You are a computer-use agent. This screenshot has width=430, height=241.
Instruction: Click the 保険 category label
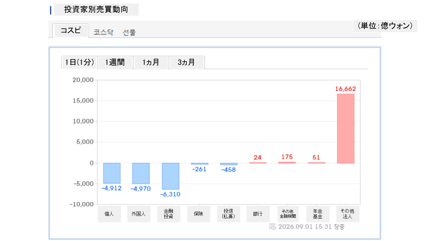pyautogui.click(x=199, y=214)
